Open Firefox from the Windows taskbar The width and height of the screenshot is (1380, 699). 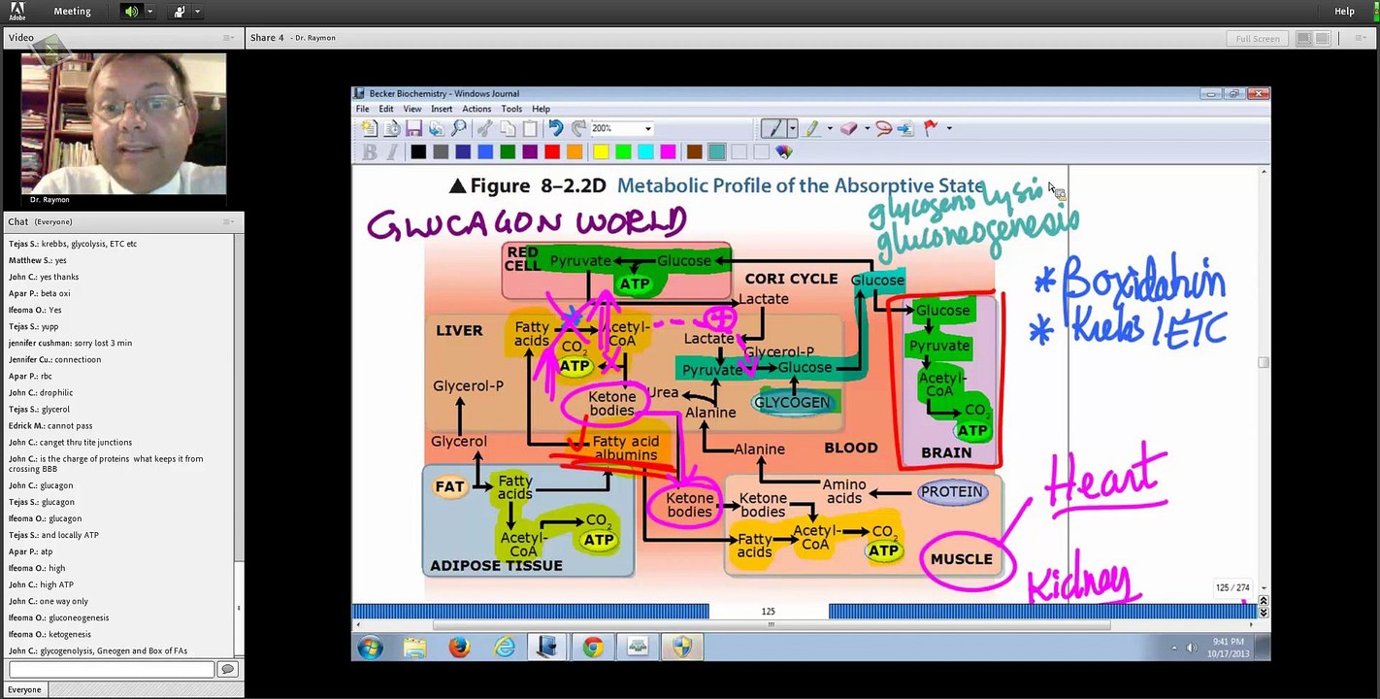(459, 647)
